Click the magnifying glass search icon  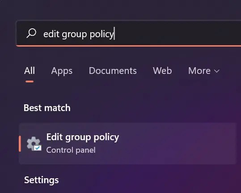click(31, 33)
